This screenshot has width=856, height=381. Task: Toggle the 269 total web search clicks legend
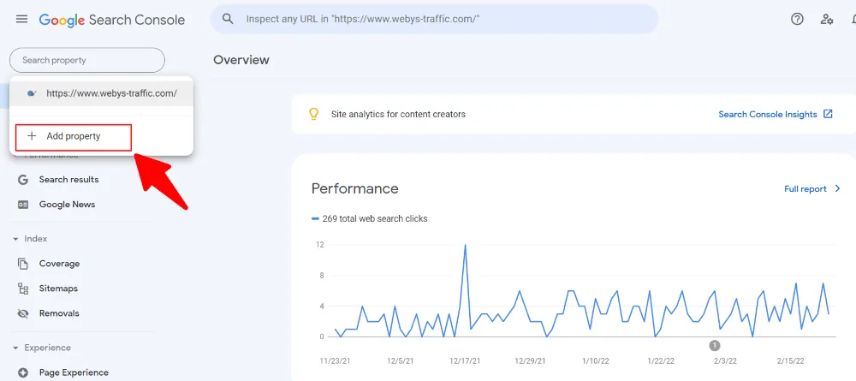coord(370,219)
